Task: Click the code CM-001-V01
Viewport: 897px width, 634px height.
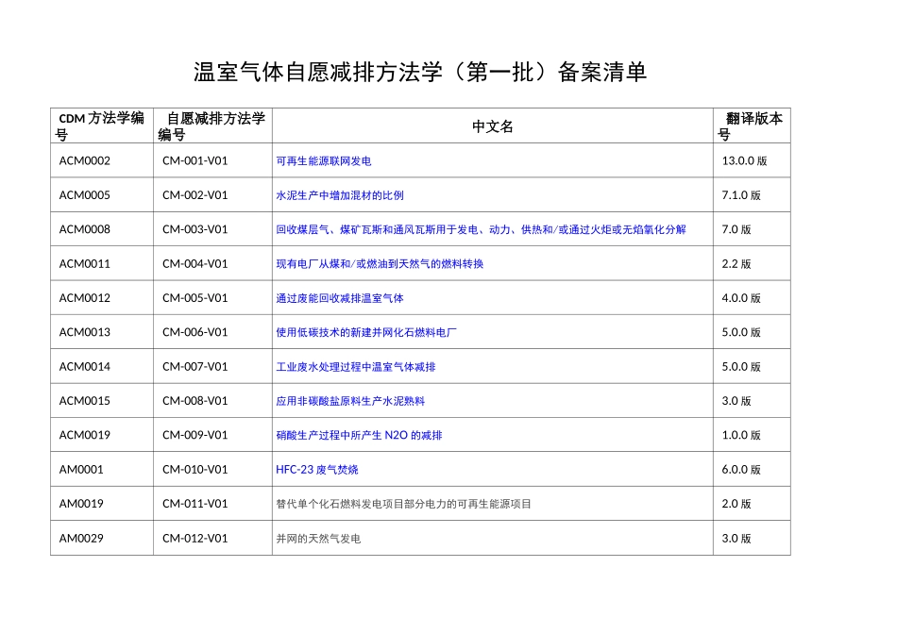Action: click(x=195, y=160)
